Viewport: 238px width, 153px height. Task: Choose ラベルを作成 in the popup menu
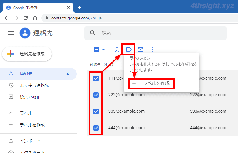tap(156, 83)
